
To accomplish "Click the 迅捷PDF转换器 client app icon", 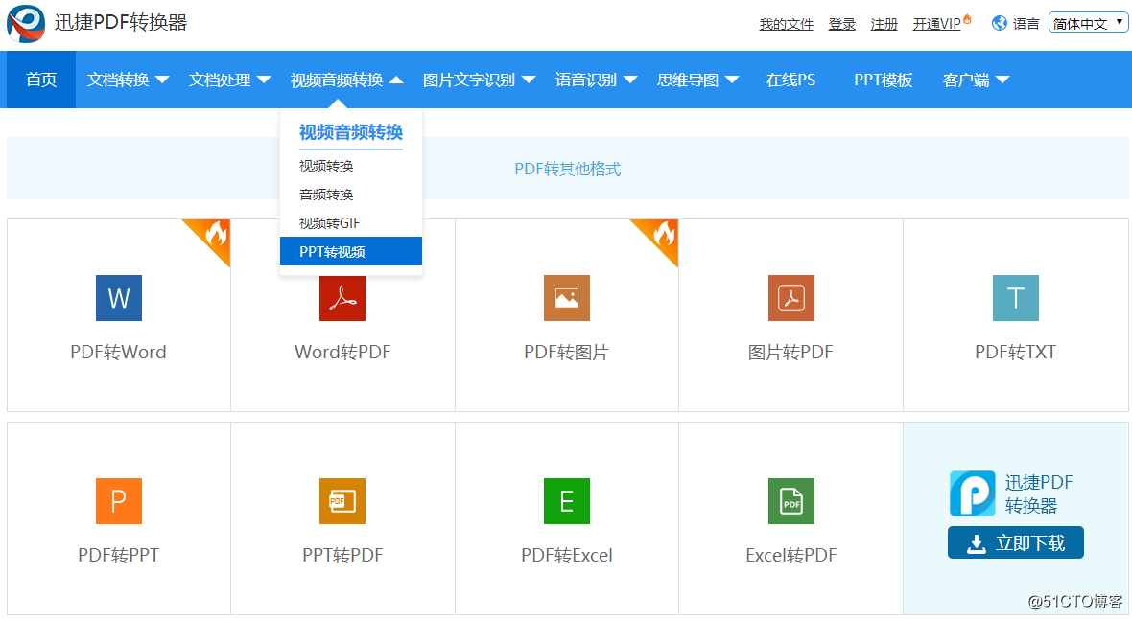I will (x=973, y=493).
